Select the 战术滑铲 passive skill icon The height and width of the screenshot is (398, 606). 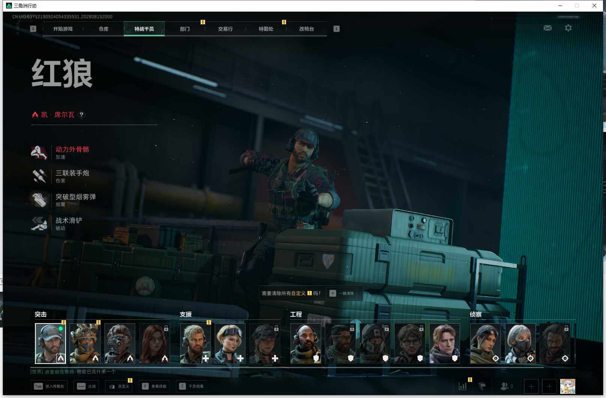coord(39,224)
